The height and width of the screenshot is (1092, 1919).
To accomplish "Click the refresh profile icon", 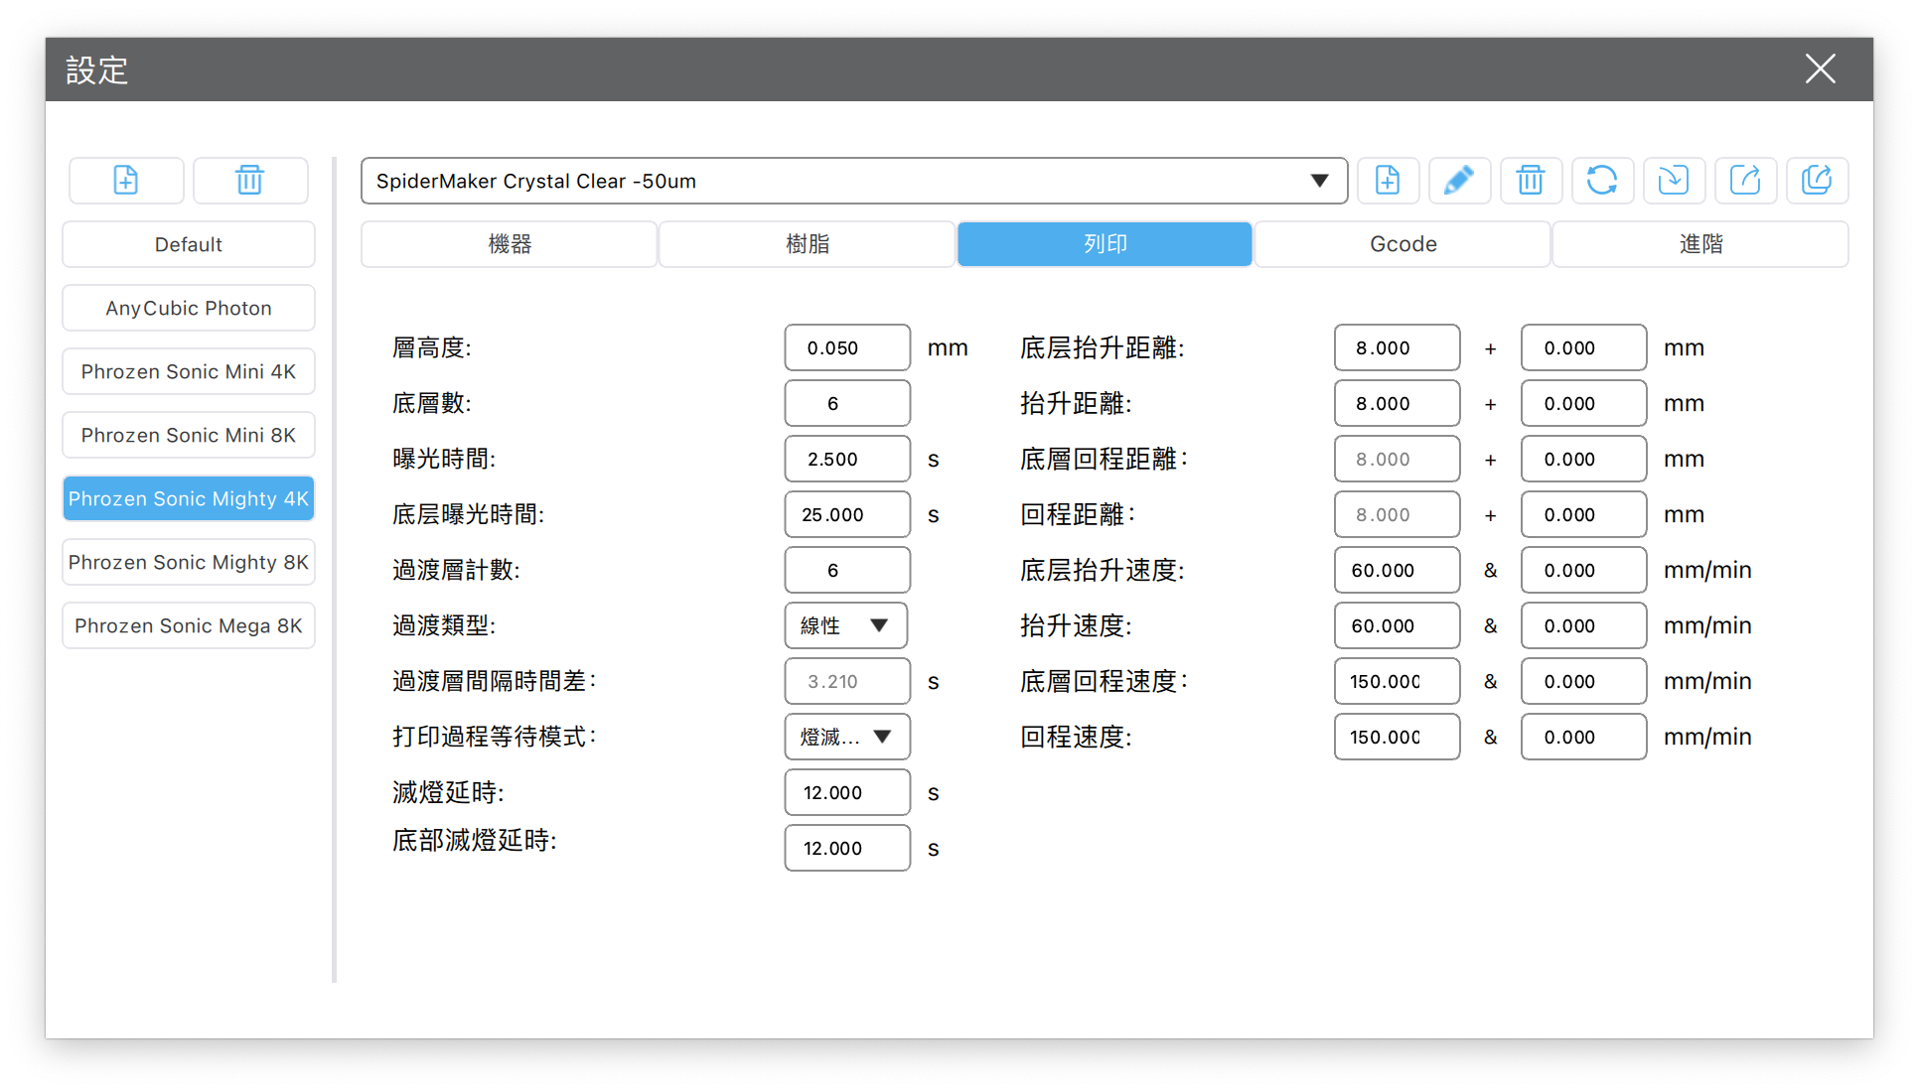I will coord(1602,181).
